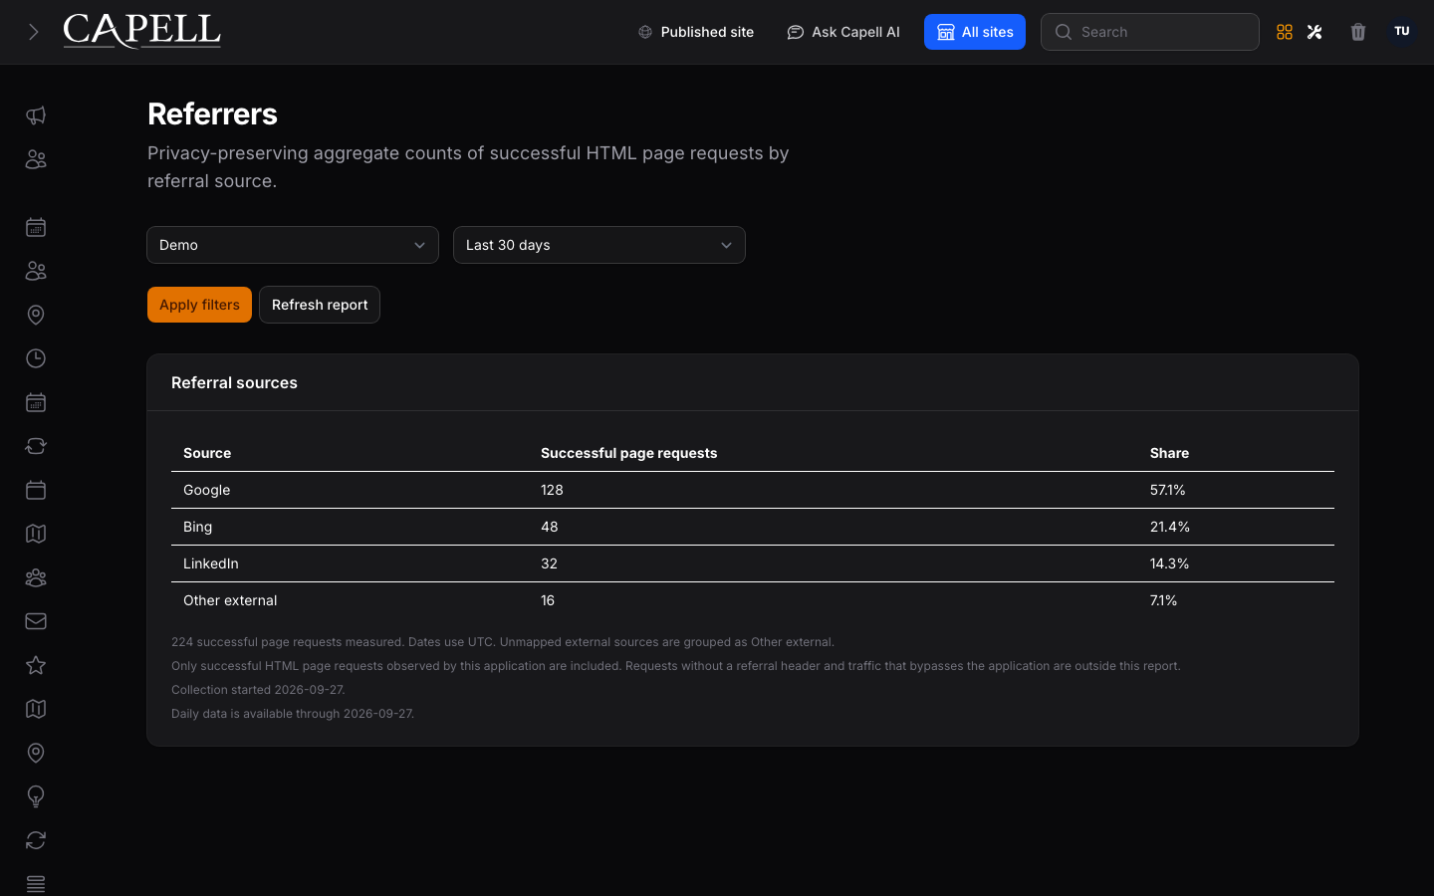
Task: Click the All sites button
Action: click(975, 32)
